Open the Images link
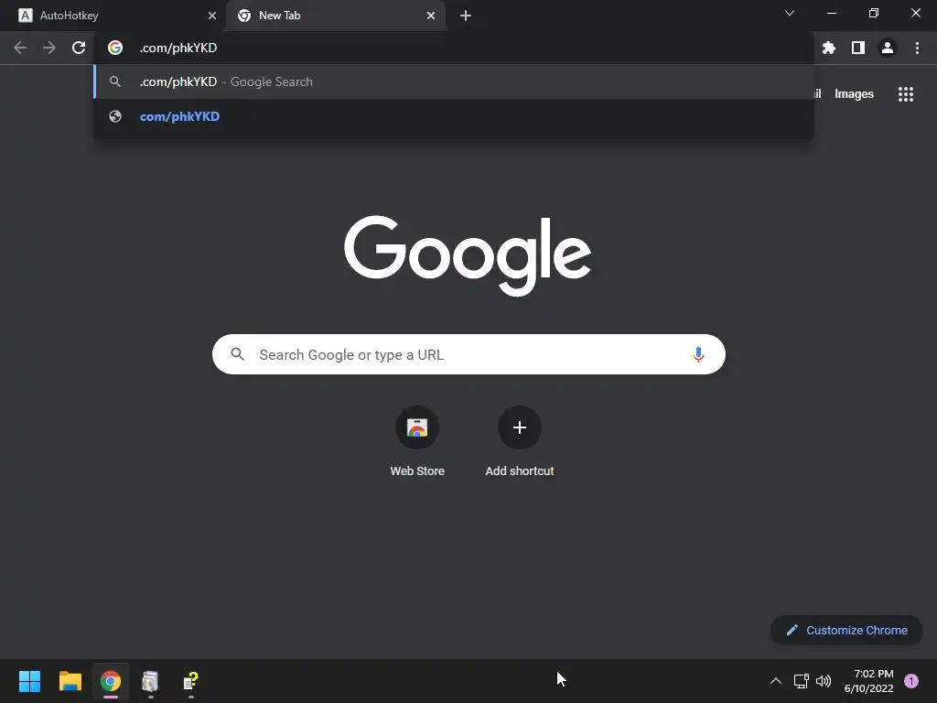937x703 pixels. [x=854, y=94]
